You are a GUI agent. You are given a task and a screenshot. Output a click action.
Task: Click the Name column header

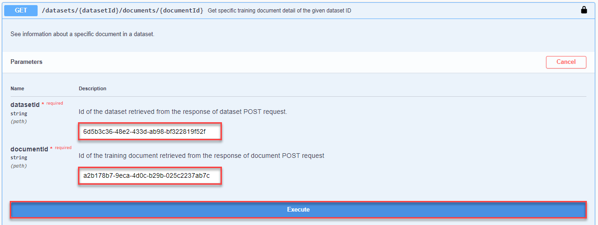(x=17, y=88)
